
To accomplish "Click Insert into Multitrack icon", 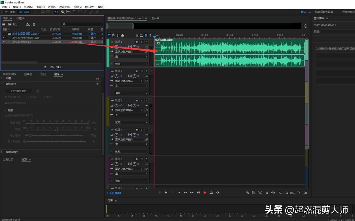I will [27, 24].
